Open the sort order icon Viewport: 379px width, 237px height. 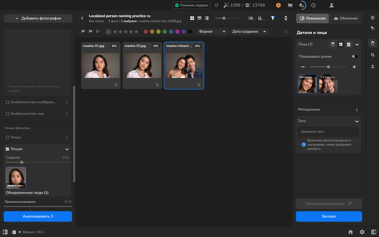[x=260, y=18]
